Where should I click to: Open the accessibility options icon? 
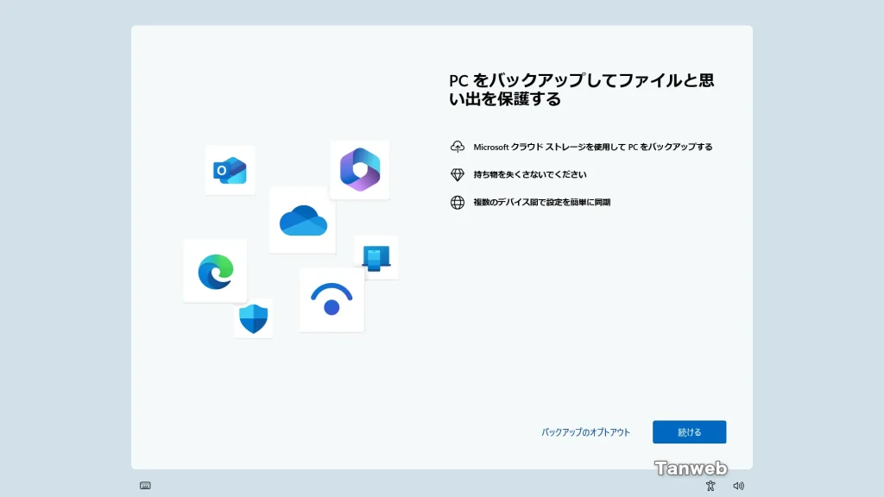710,486
